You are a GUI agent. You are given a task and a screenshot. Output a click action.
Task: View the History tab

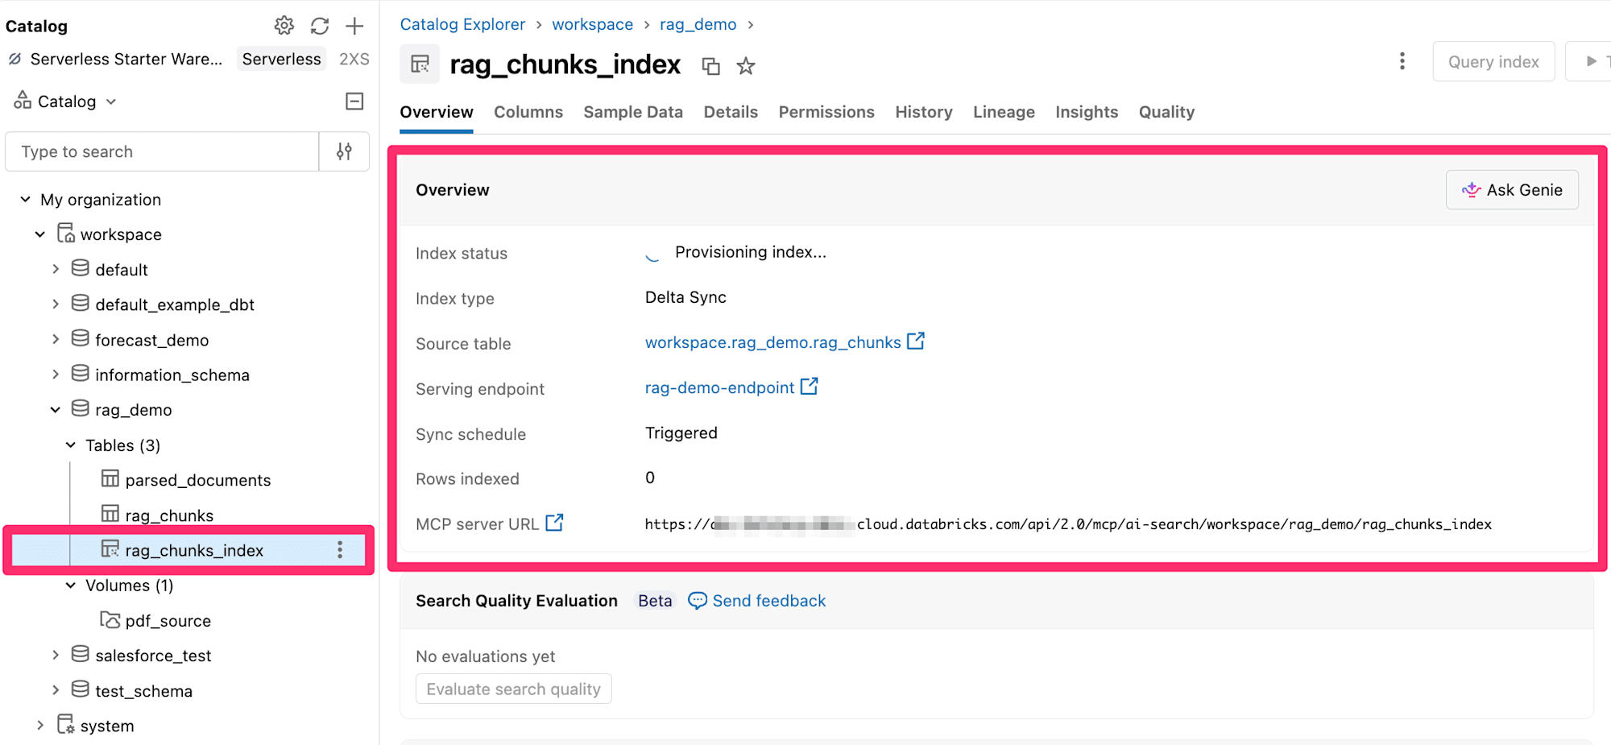924,112
